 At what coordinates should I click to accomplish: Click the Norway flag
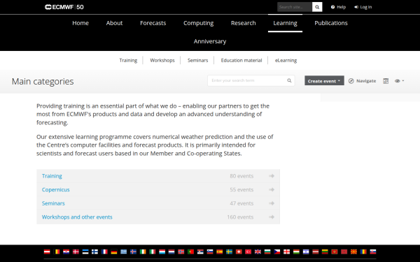(181, 252)
